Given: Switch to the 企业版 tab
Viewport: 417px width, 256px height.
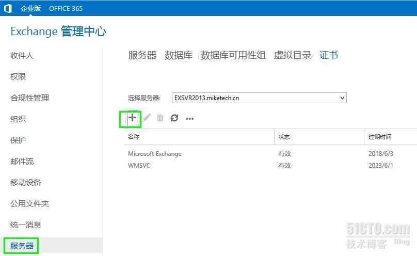Looking at the screenshot, I should [31, 8].
